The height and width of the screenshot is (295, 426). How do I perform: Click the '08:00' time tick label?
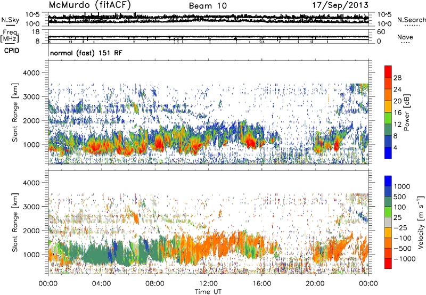click(155, 284)
